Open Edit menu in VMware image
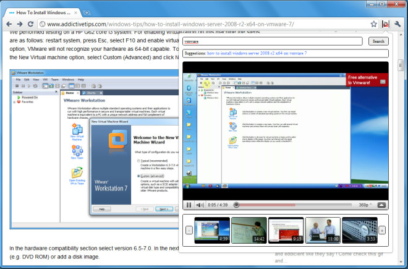Image resolution: width=408 pixels, height=269 pixels. [x=27, y=79]
